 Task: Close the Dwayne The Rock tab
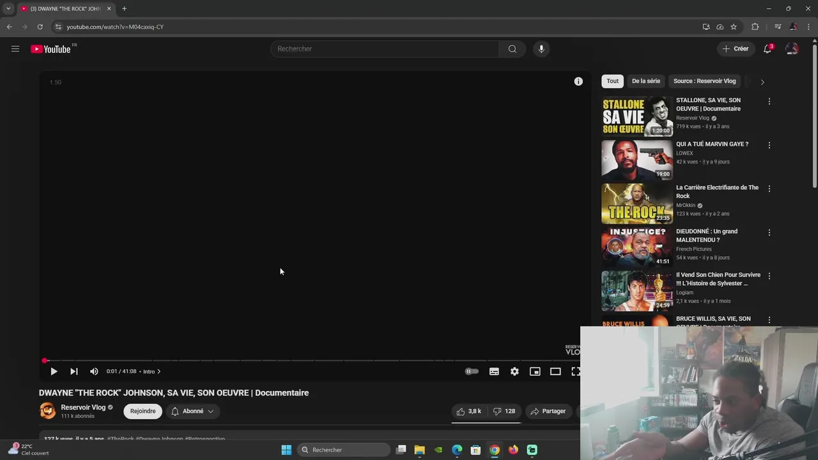click(109, 9)
